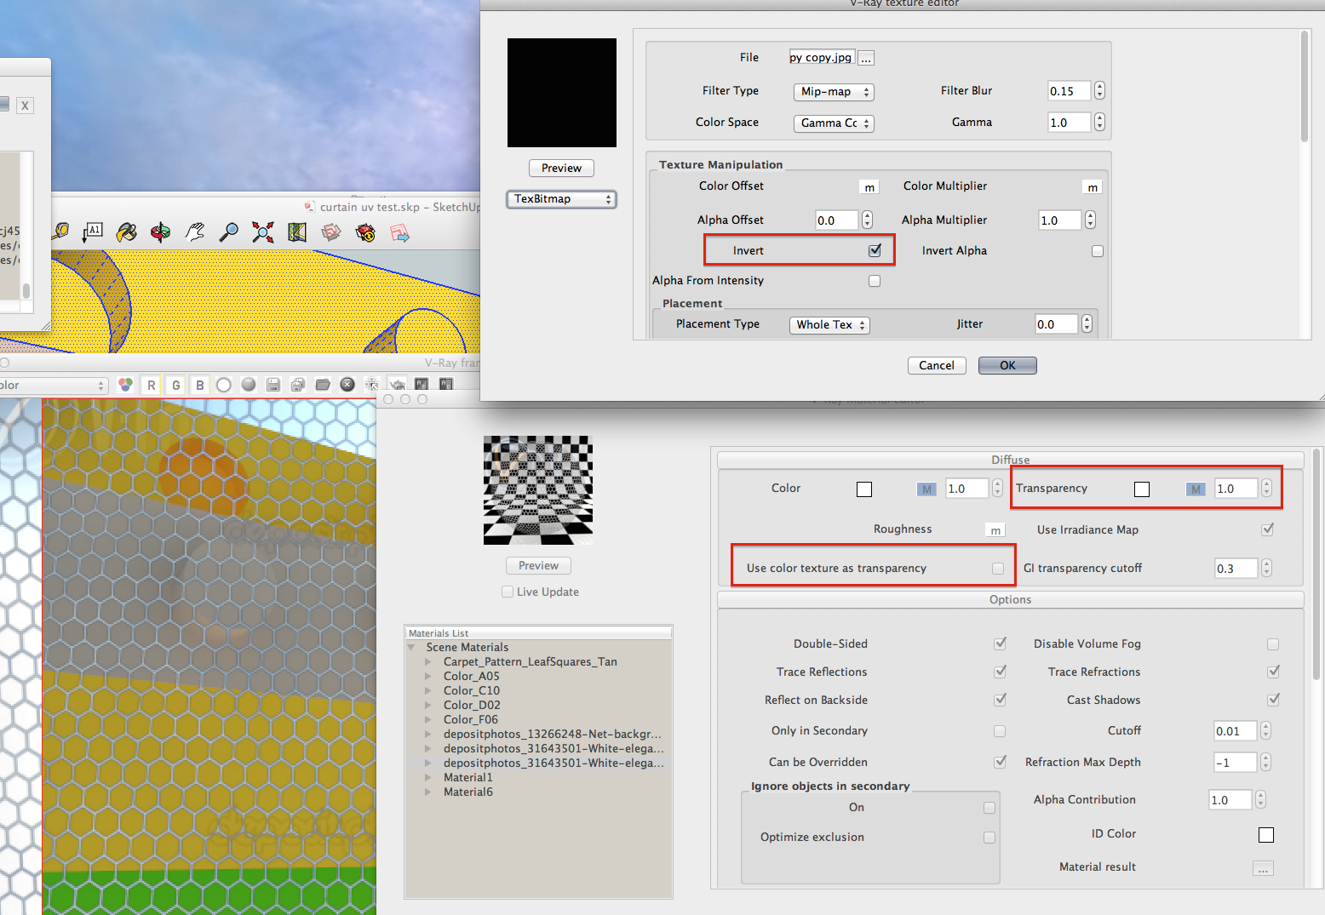Save the rendered image from frame buffer

[x=272, y=385]
